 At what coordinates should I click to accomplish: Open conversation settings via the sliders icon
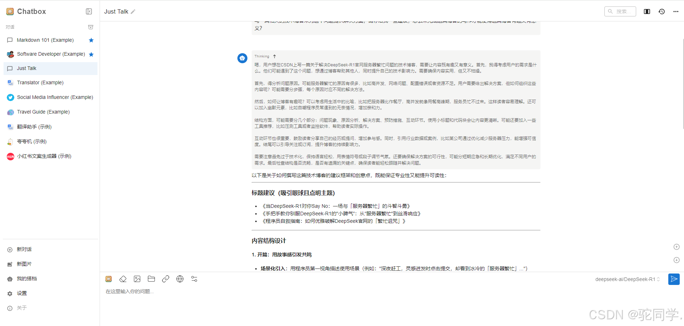coord(194,279)
